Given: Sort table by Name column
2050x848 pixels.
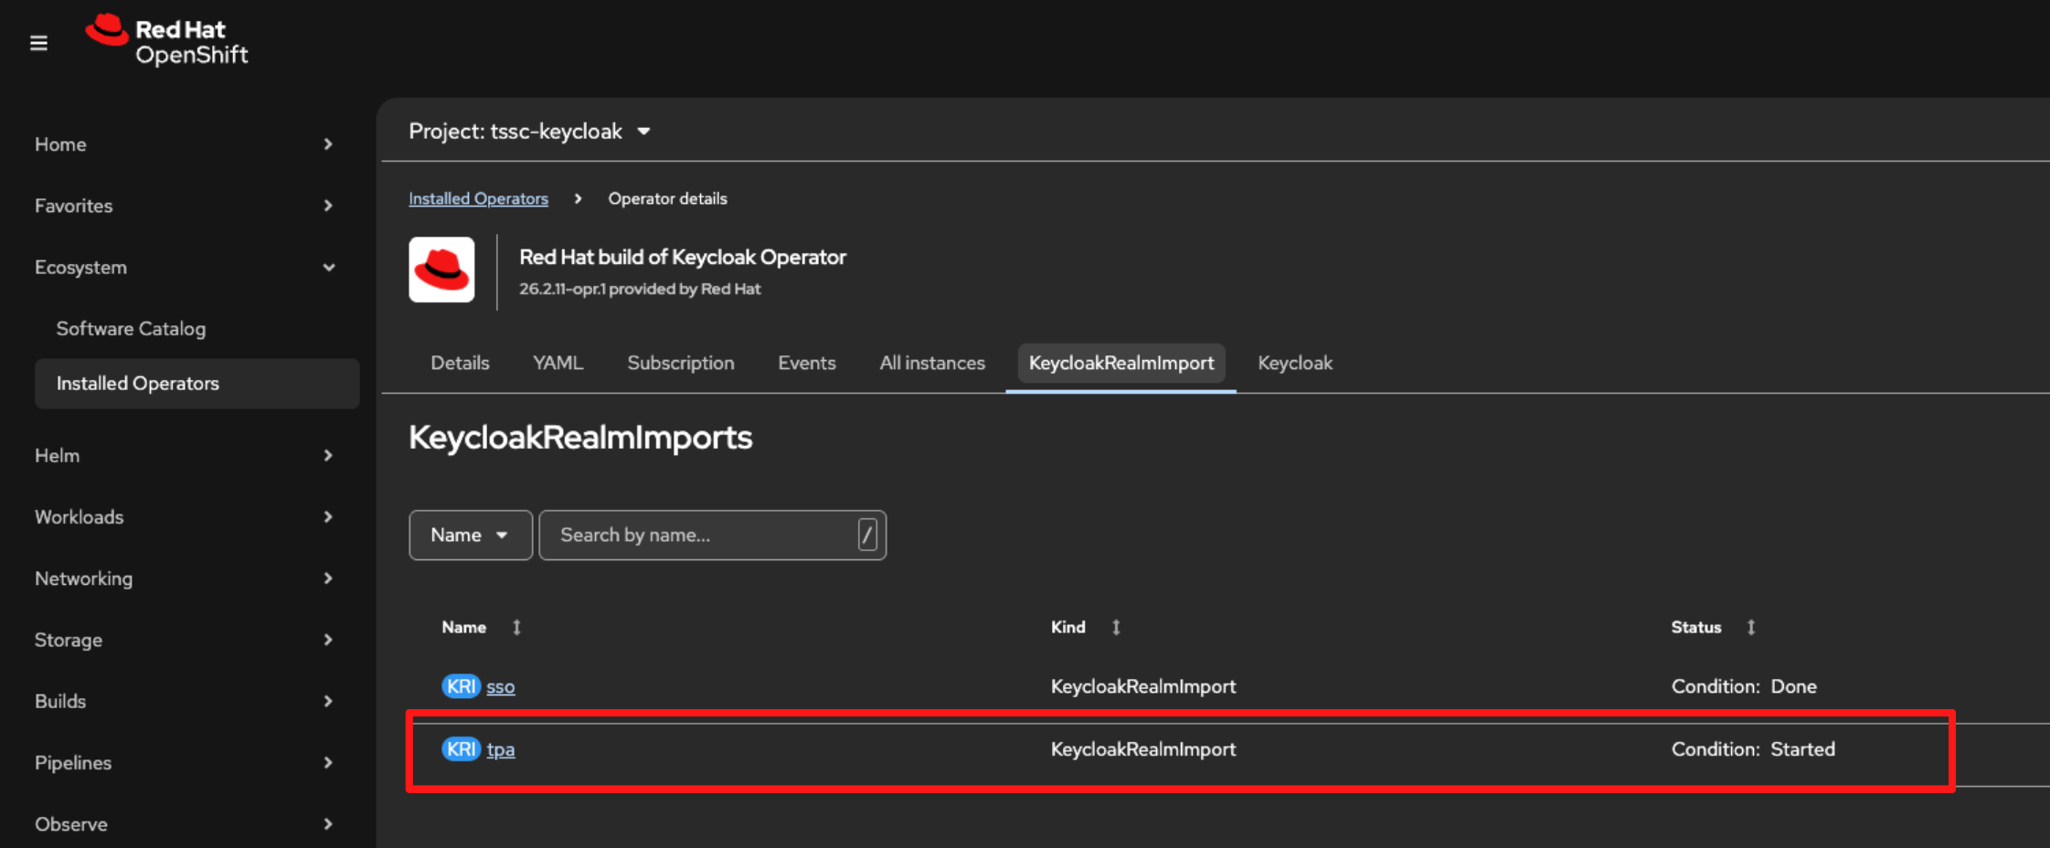Looking at the screenshot, I should (464, 627).
